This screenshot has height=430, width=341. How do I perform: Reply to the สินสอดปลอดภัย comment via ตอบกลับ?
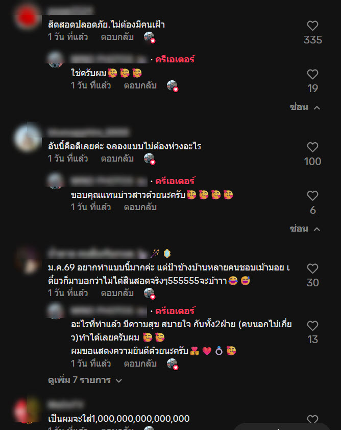click(117, 37)
